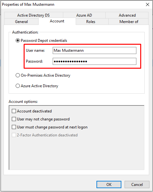Dismiss the dialog with Cancel
153x192 pixels.
tap(137, 184)
